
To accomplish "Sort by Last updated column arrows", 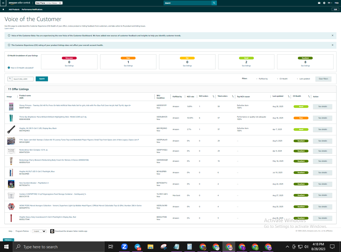I will click(x=289, y=96).
